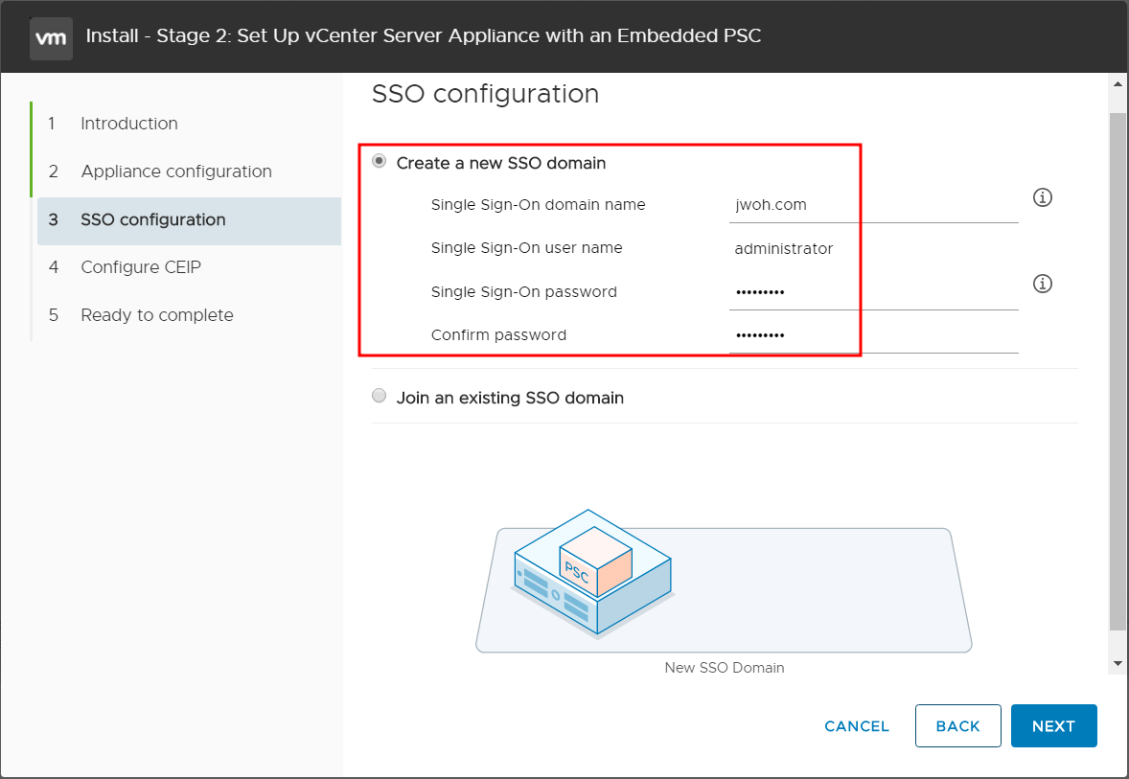Click the Install Stage 2 title text
Screen dimensions: 1129x779
tap(424, 36)
